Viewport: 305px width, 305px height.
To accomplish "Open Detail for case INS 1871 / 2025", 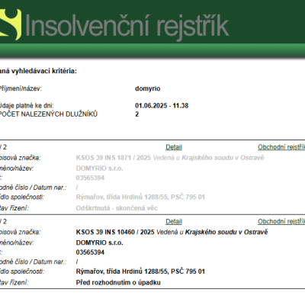I will coord(174,147).
